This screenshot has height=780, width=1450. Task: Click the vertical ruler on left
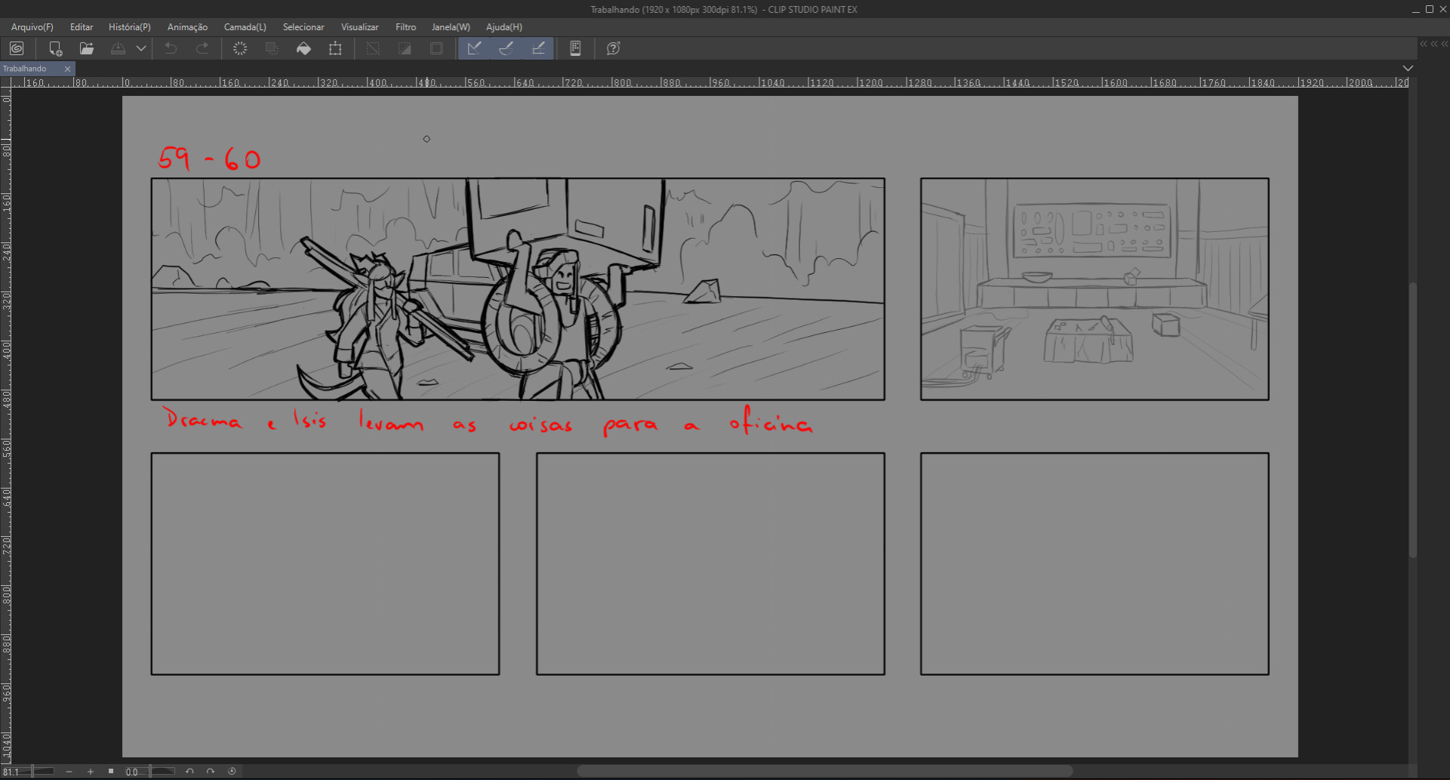6,427
